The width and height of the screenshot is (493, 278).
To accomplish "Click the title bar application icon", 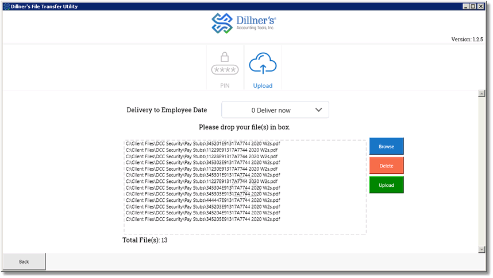I will pyautogui.click(x=6, y=6).
